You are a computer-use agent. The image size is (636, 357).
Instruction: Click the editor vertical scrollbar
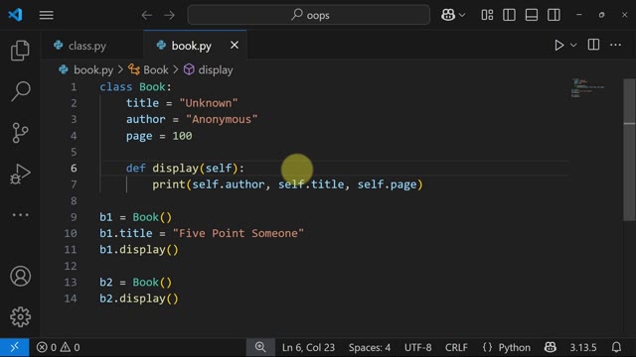629,150
